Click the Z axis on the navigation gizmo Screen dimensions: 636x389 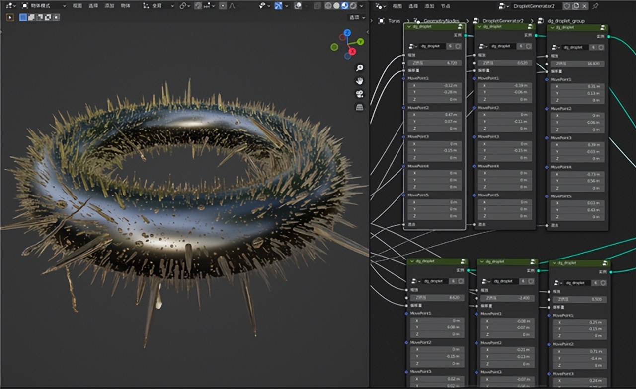347,33
